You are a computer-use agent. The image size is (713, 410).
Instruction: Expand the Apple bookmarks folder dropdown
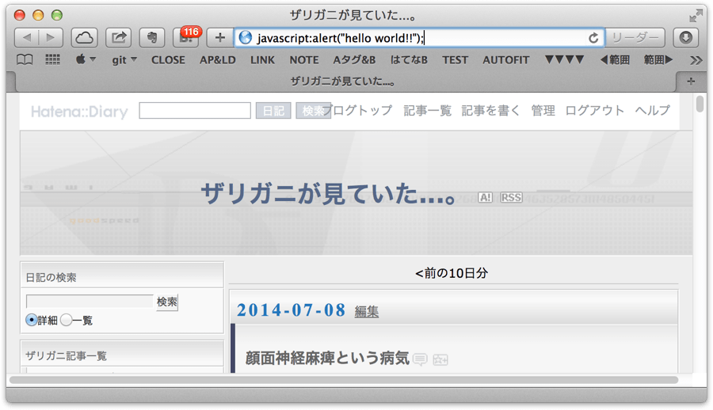86,59
